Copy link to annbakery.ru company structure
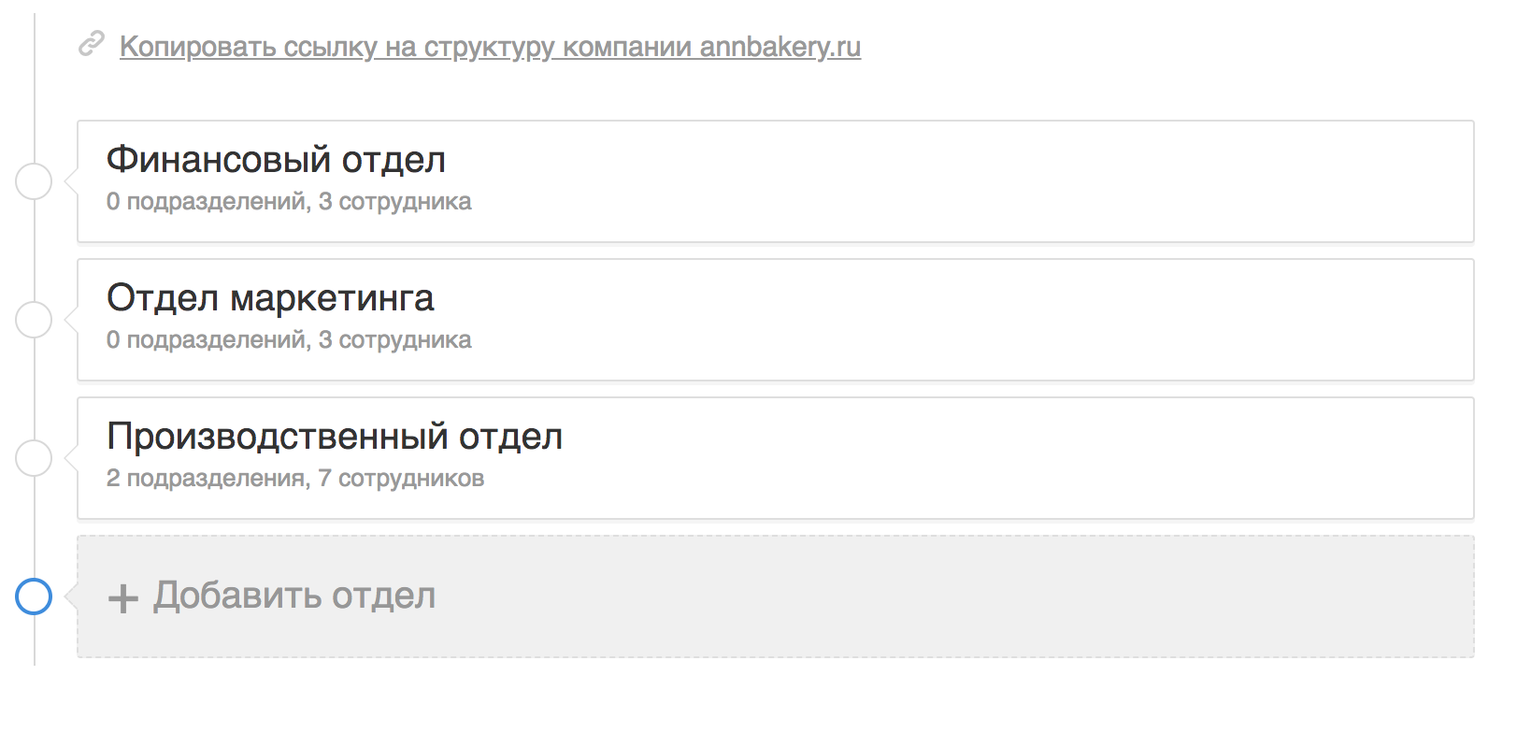Image resolution: width=1531 pixels, height=733 pixels. point(490,47)
